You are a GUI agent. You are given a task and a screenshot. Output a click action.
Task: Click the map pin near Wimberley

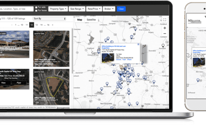pos(107,84)
